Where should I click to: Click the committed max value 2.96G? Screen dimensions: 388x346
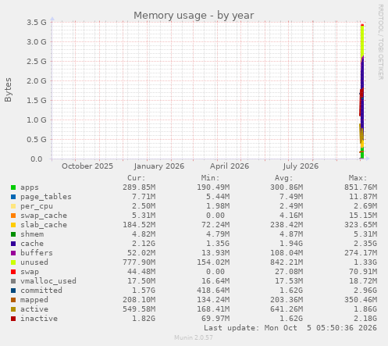365,291
